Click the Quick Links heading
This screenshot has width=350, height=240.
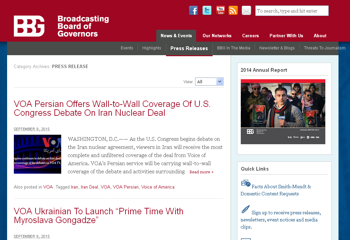255,169
